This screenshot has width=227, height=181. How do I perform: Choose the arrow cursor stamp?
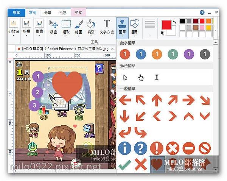(125, 77)
